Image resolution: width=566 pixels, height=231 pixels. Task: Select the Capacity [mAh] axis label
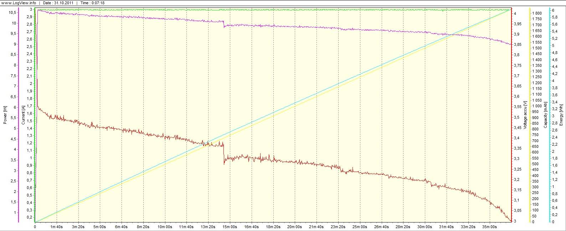point(545,115)
